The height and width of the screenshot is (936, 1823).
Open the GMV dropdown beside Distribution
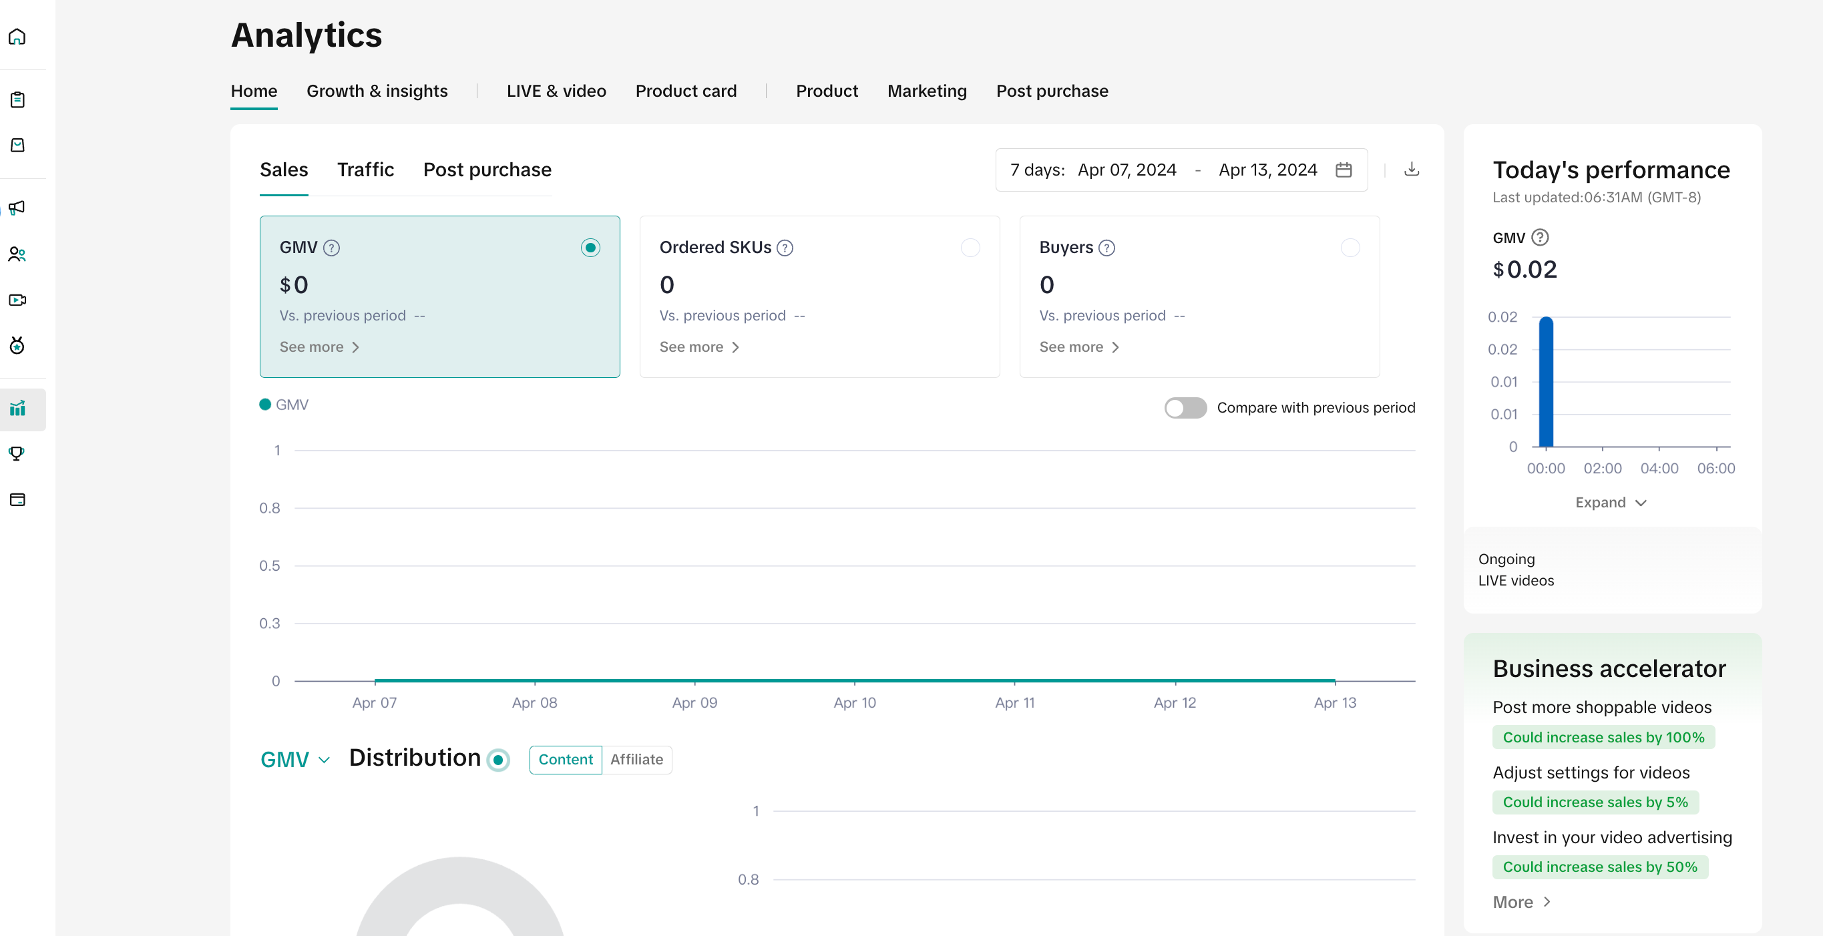[294, 759]
